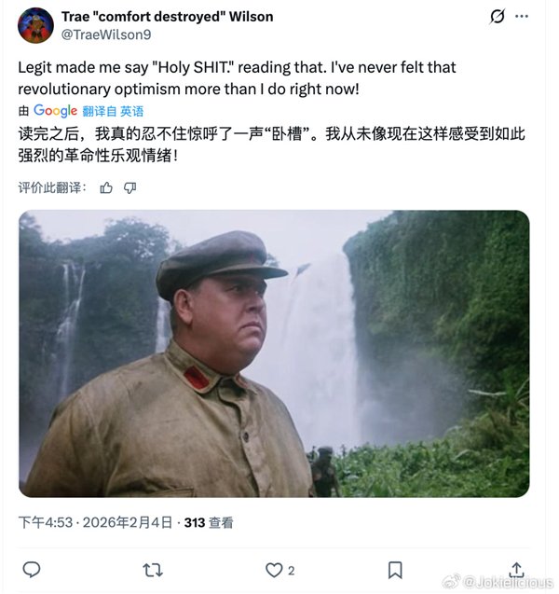Click the 下午4:53 · 2026年2月4日 timestamp

[95, 522]
